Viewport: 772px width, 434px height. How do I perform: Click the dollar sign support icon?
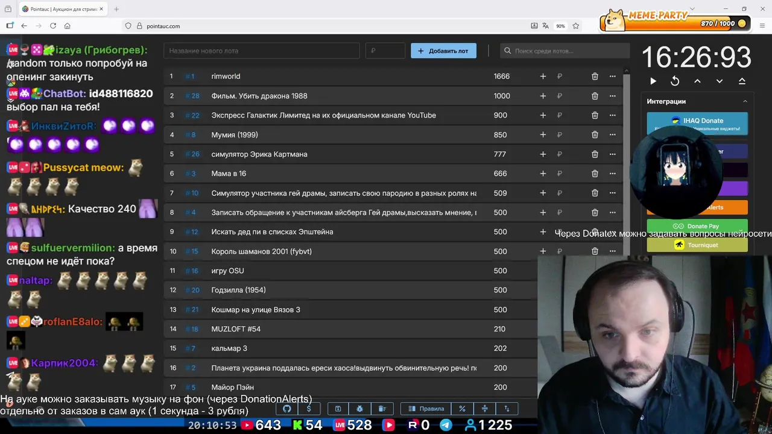pyautogui.click(x=309, y=409)
